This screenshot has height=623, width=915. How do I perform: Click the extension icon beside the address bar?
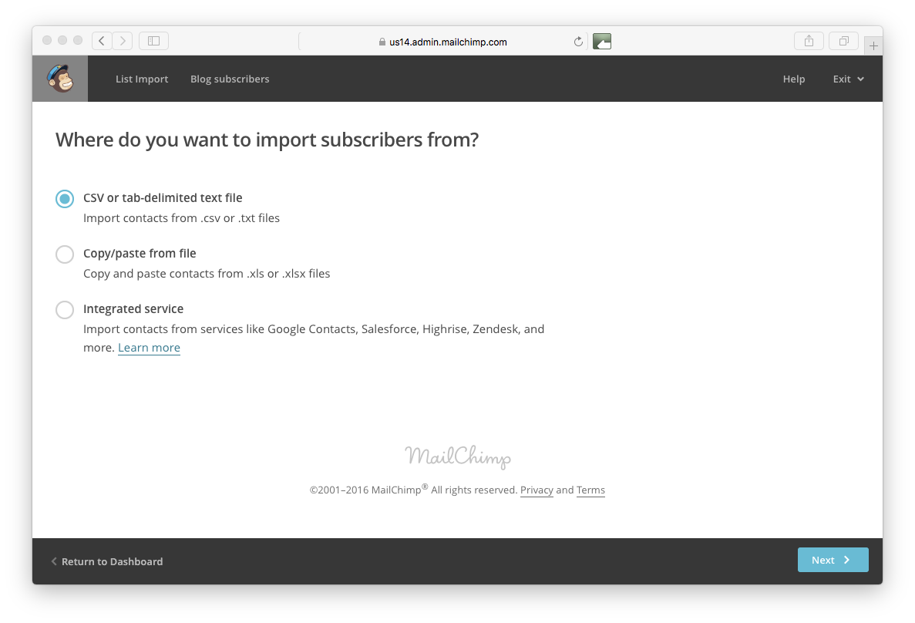point(601,42)
